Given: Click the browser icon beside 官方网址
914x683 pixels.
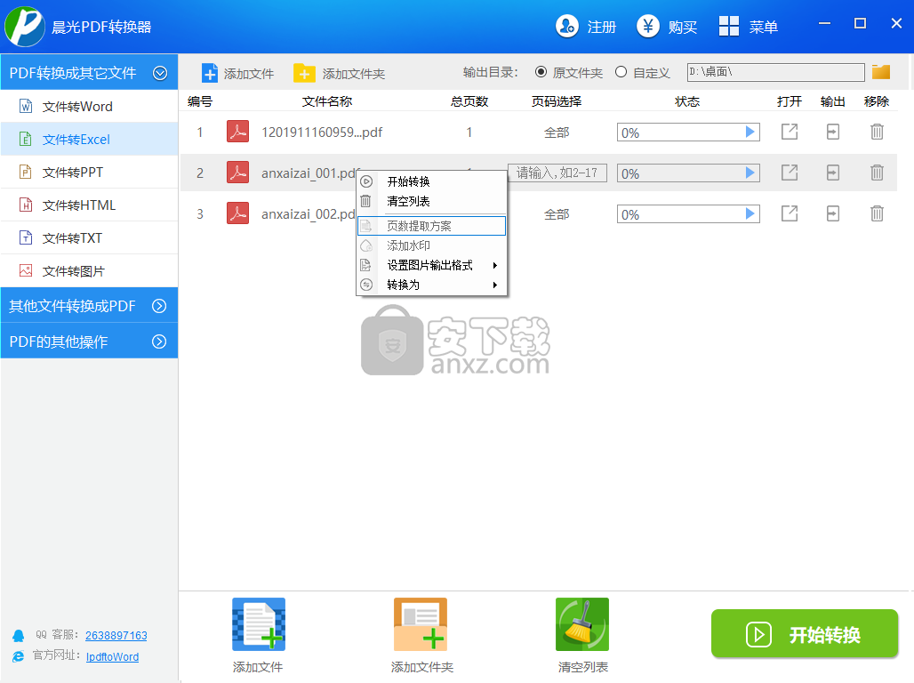Looking at the screenshot, I should pyautogui.click(x=19, y=656).
